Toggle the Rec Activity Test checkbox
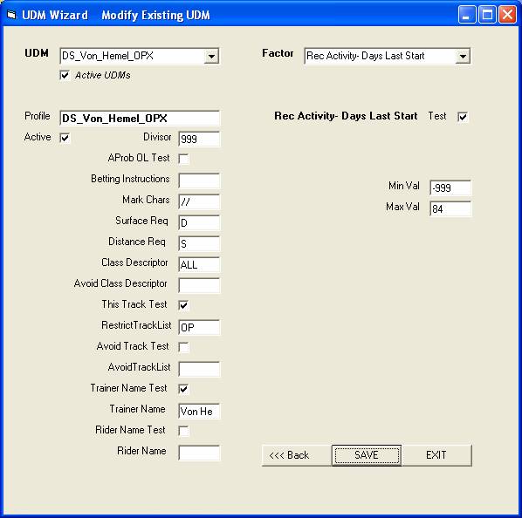 point(463,117)
